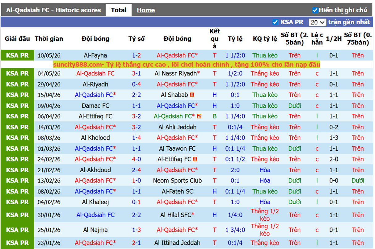
Task: Uncheck the KSA PR league filter checkbox
Action: [x=275, y=22]
